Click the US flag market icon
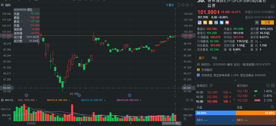The image size is (276, 126). click(x=199, y=22)
